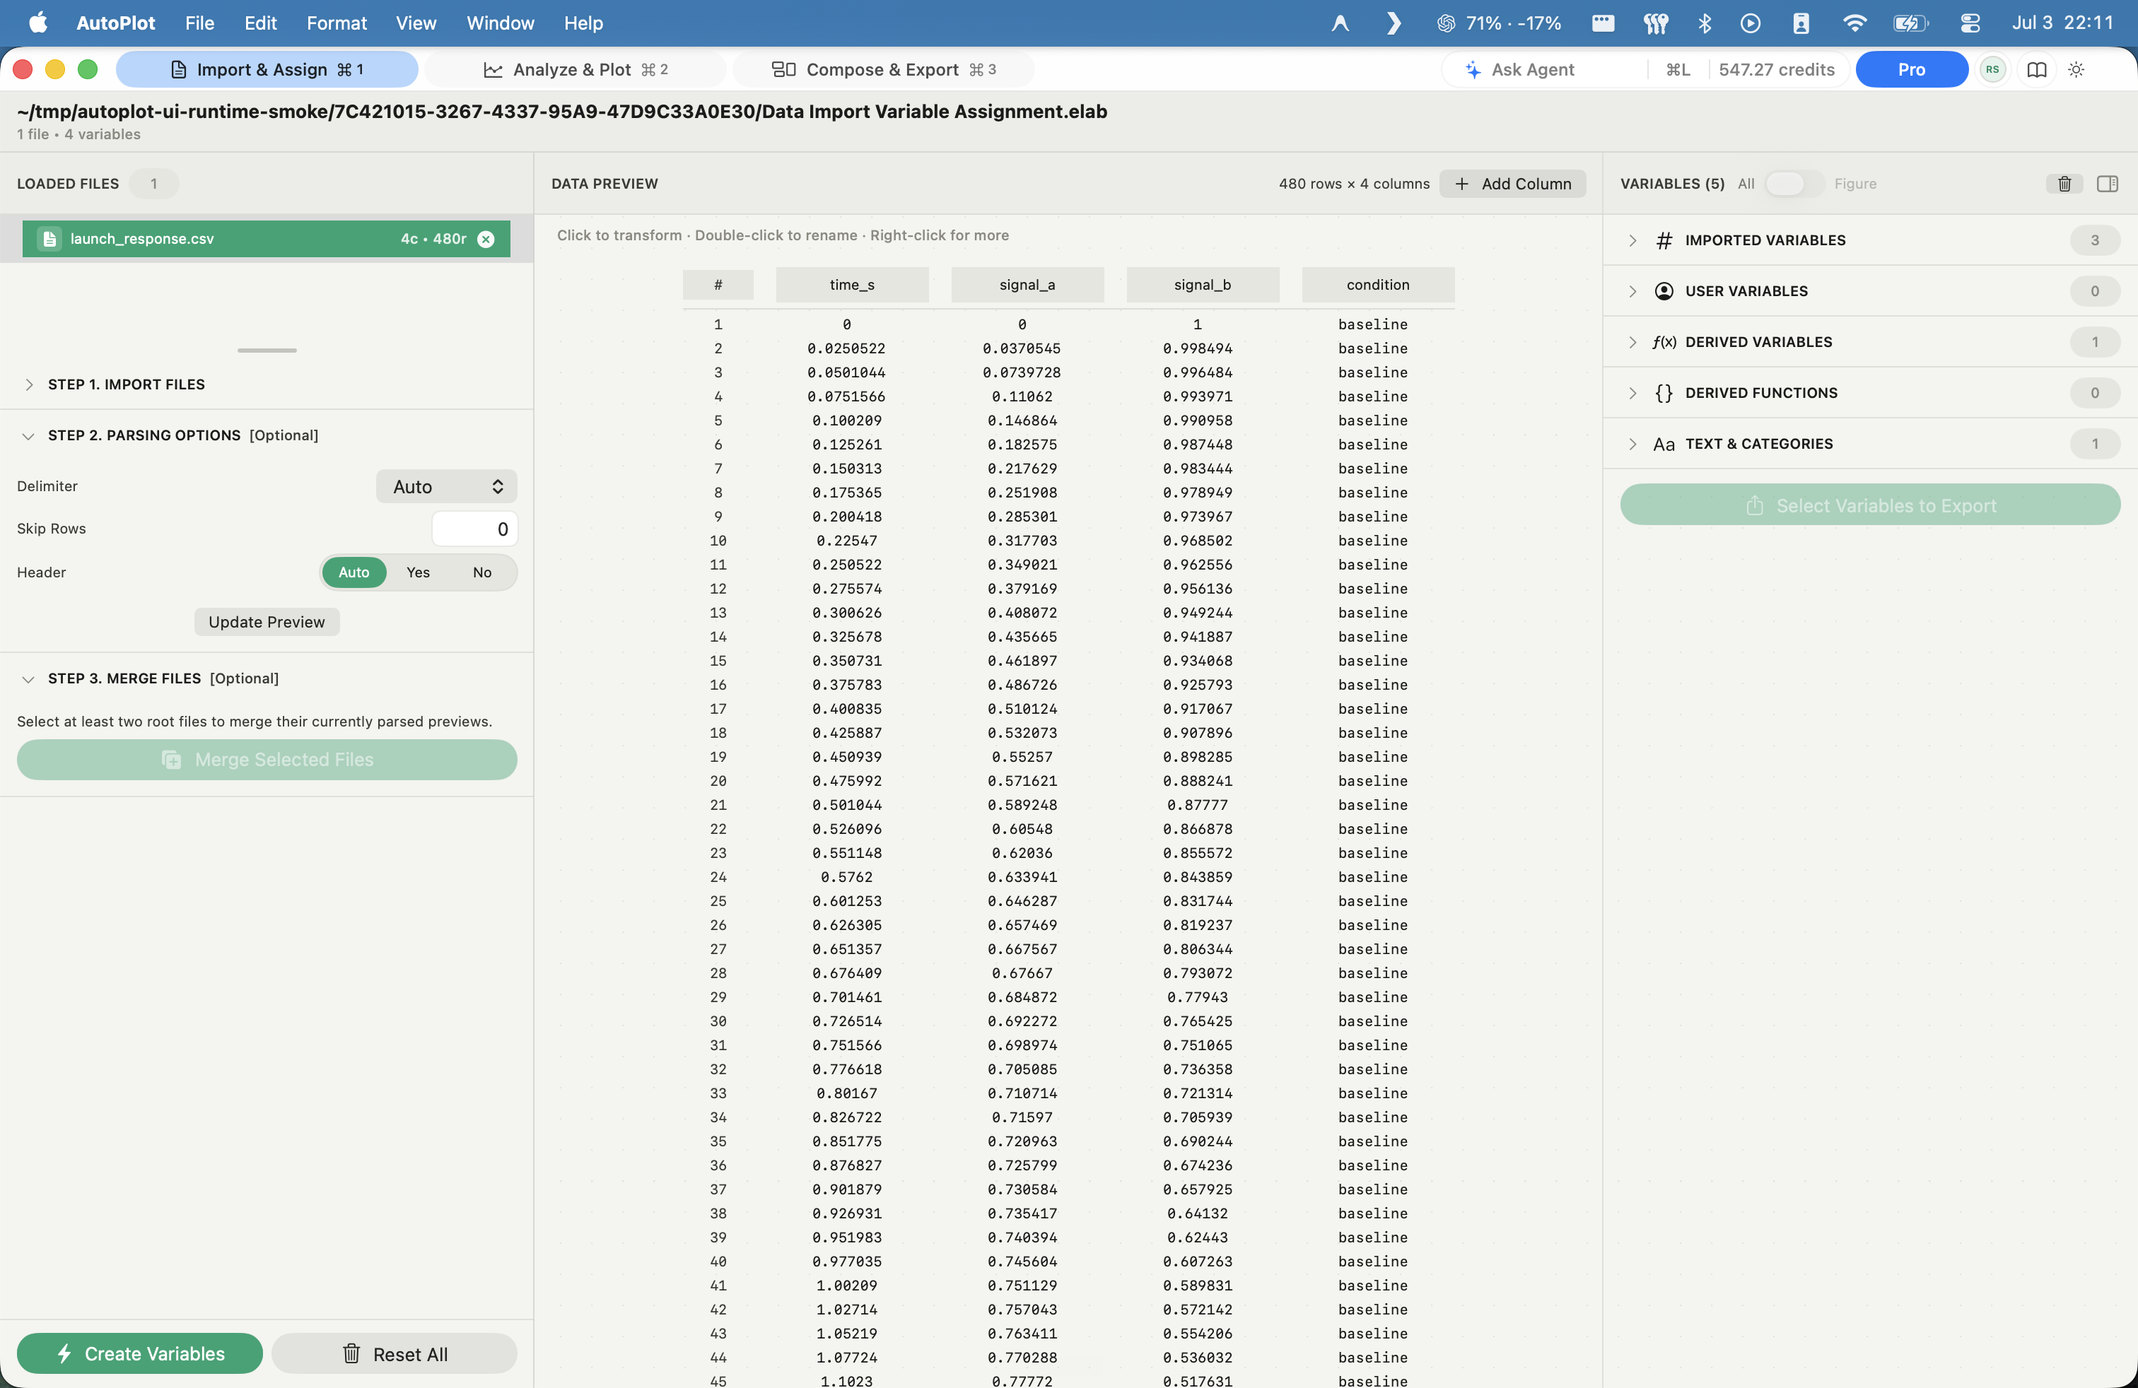Open the documentation book icon

[x=2036, y=70]
